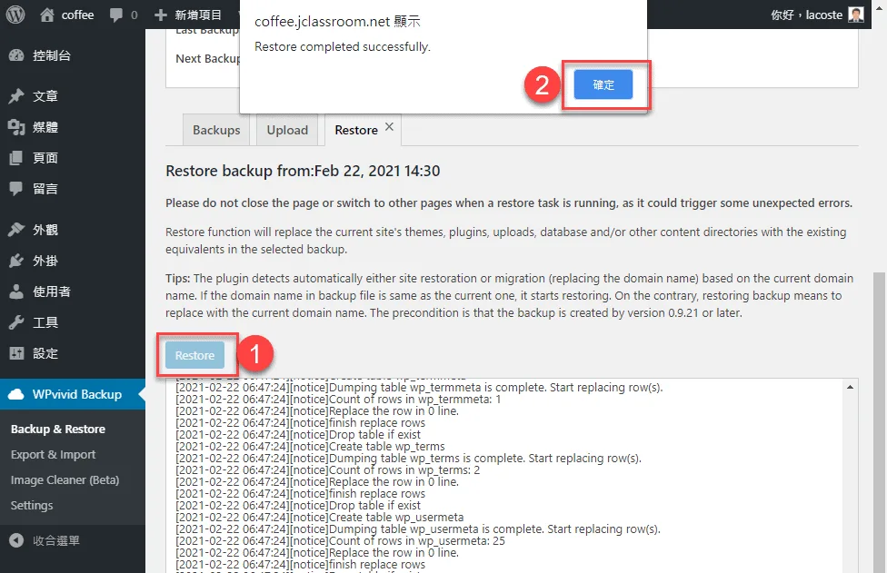Switch to the Upload tab
The height and width of the screenshot is (573, 887).
coord(287,130)
